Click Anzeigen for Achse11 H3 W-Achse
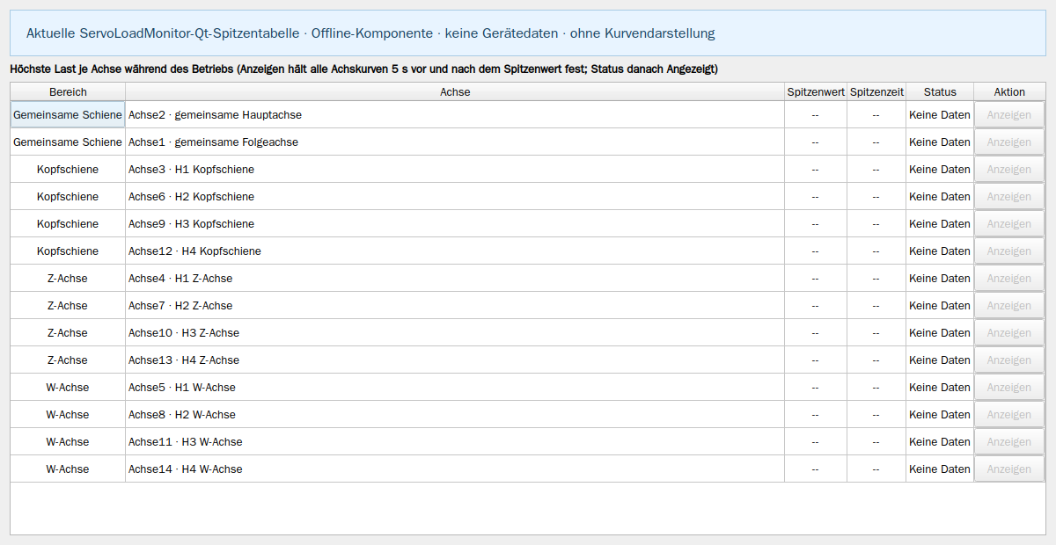This screenshot has width=1056, height=545. (1009, 442)
